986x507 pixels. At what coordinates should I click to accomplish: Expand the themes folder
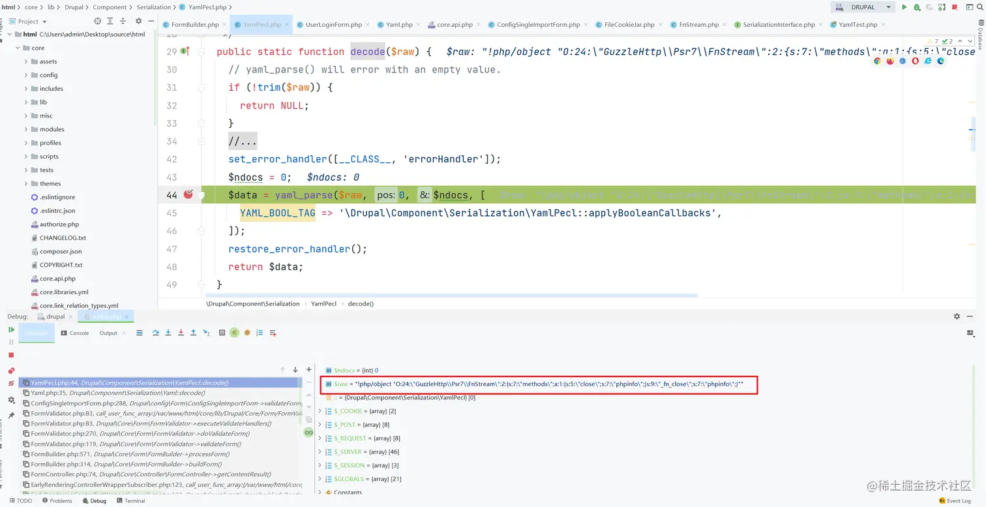point(26,183)
